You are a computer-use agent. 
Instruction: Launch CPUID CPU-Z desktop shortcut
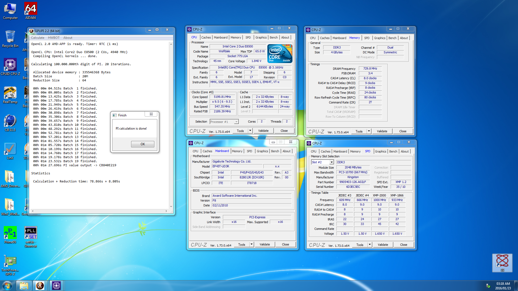(10, 67)
